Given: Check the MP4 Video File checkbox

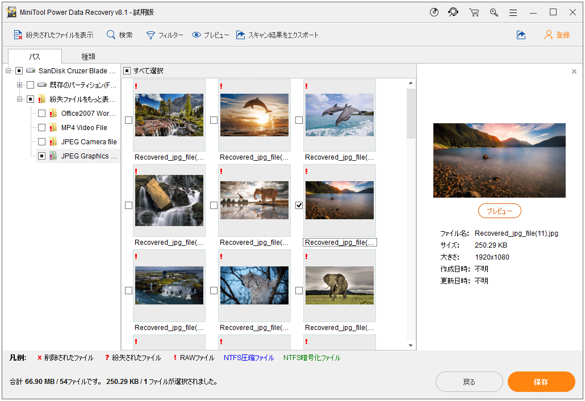Looking at the screenshot, I should tap(41, 128).
